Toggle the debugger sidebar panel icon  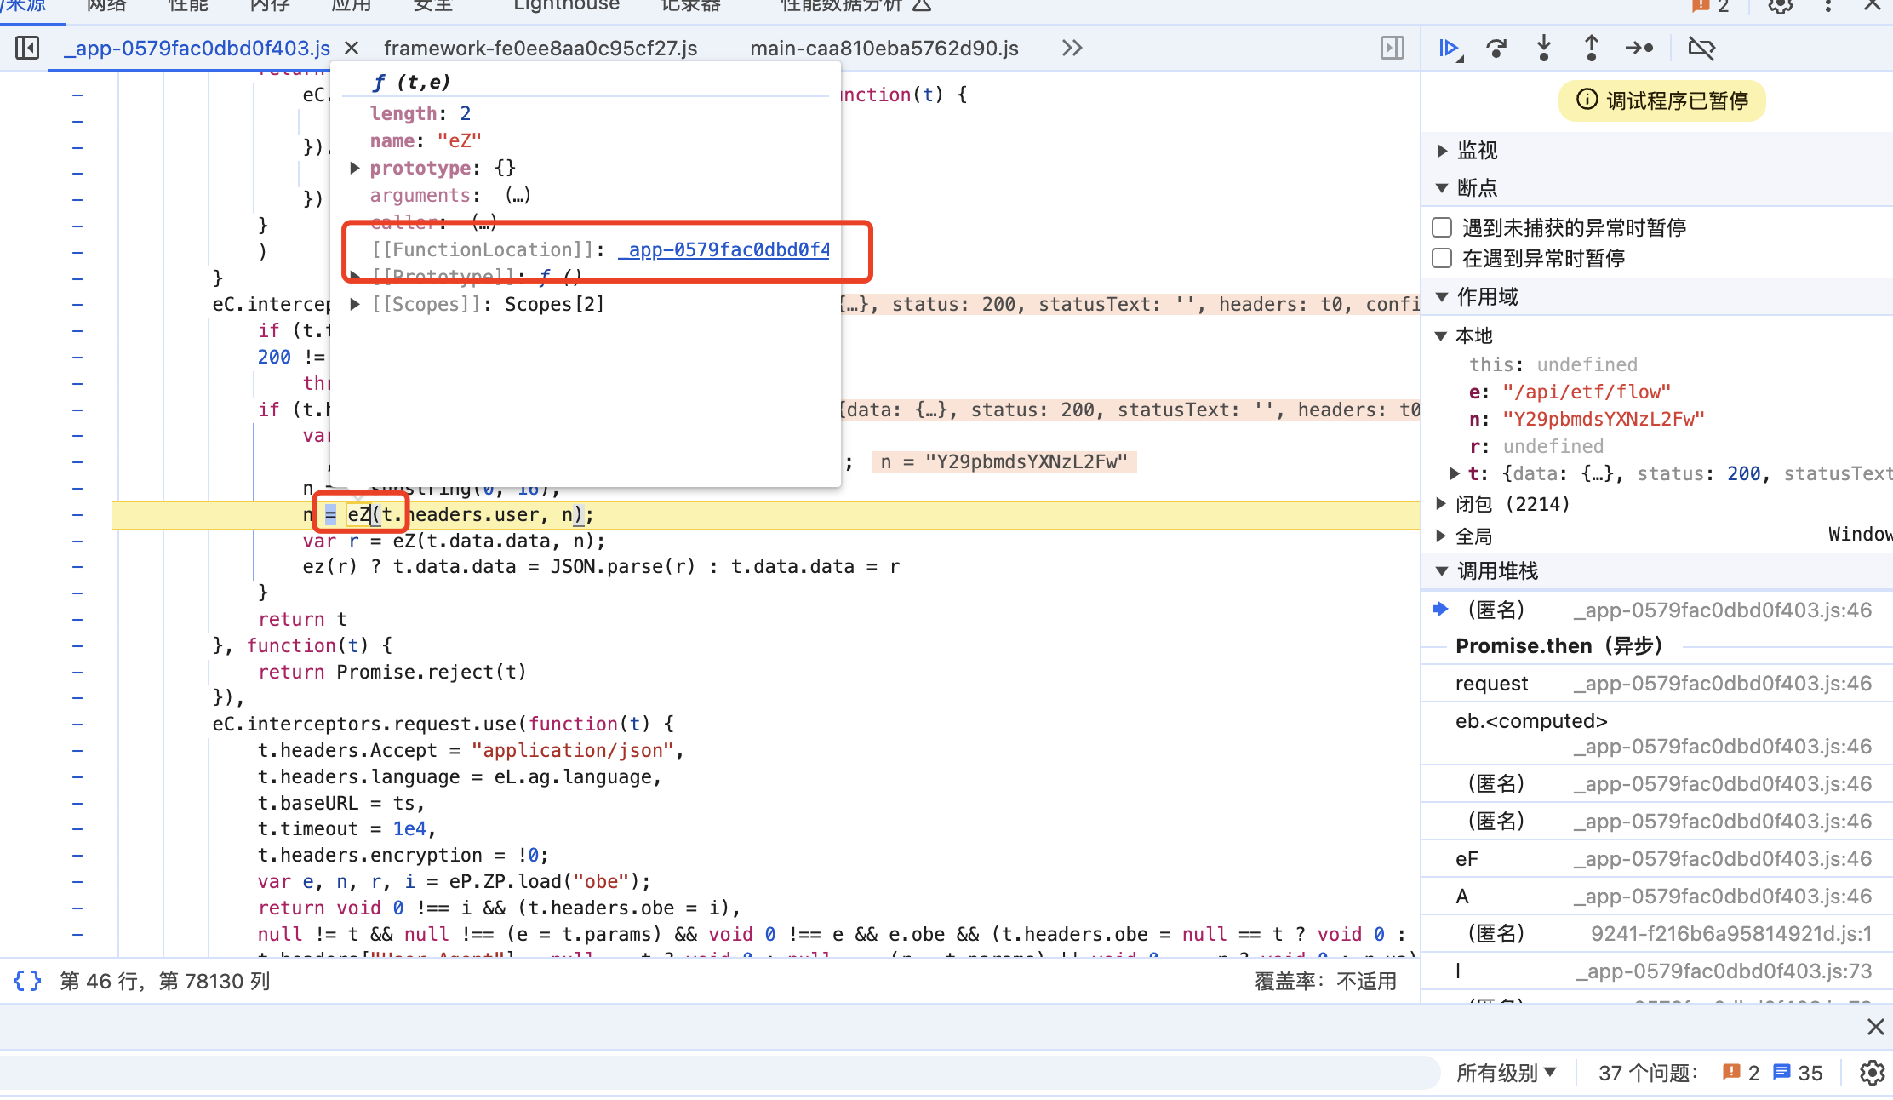[x=1392, y=48]
